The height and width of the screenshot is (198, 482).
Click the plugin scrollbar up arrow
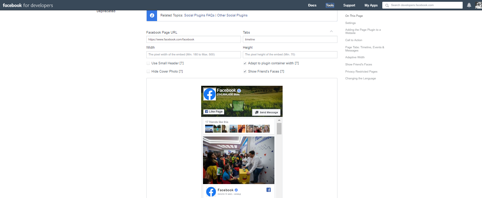click(279, 120)
